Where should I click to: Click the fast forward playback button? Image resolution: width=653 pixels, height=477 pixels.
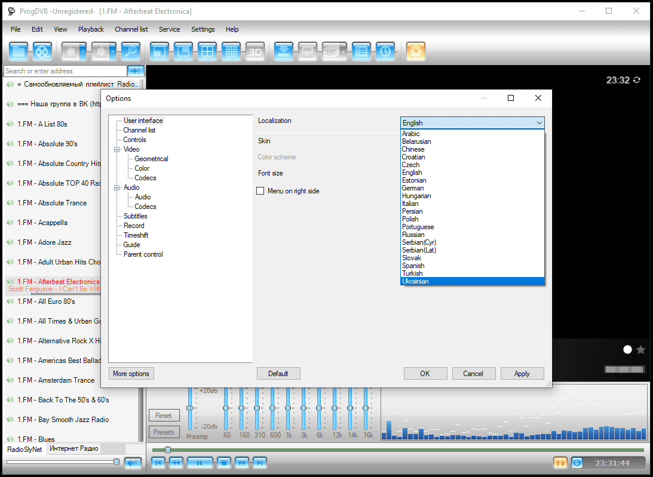coord(242,463)
